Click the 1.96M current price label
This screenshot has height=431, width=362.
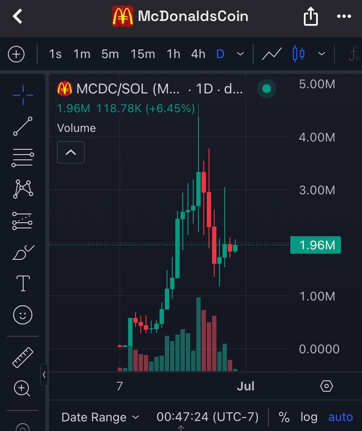(316, 245)
